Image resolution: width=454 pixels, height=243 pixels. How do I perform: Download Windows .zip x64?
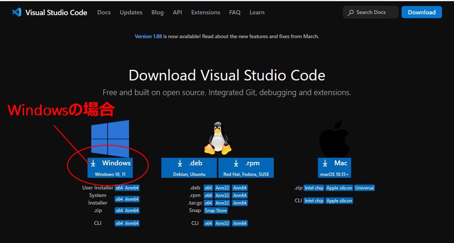tap(119, 211)
